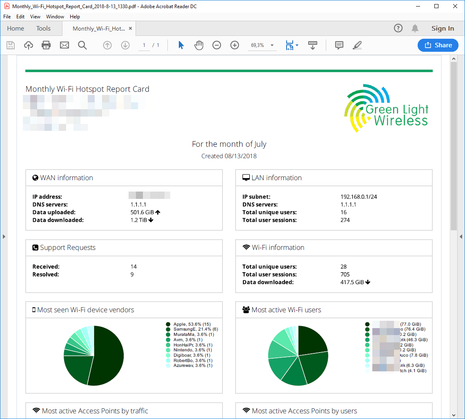The image size is (465, 419).
Task: Add a comment with sticky note icon
Action: tap(339, 45)
